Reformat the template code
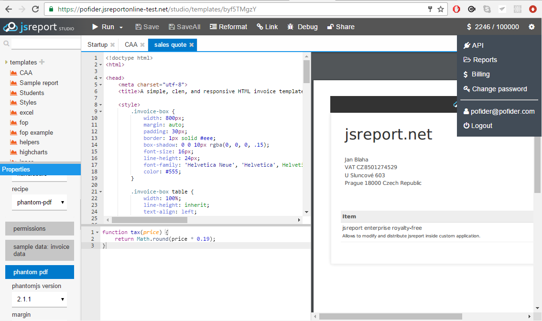 coord(228,27)
